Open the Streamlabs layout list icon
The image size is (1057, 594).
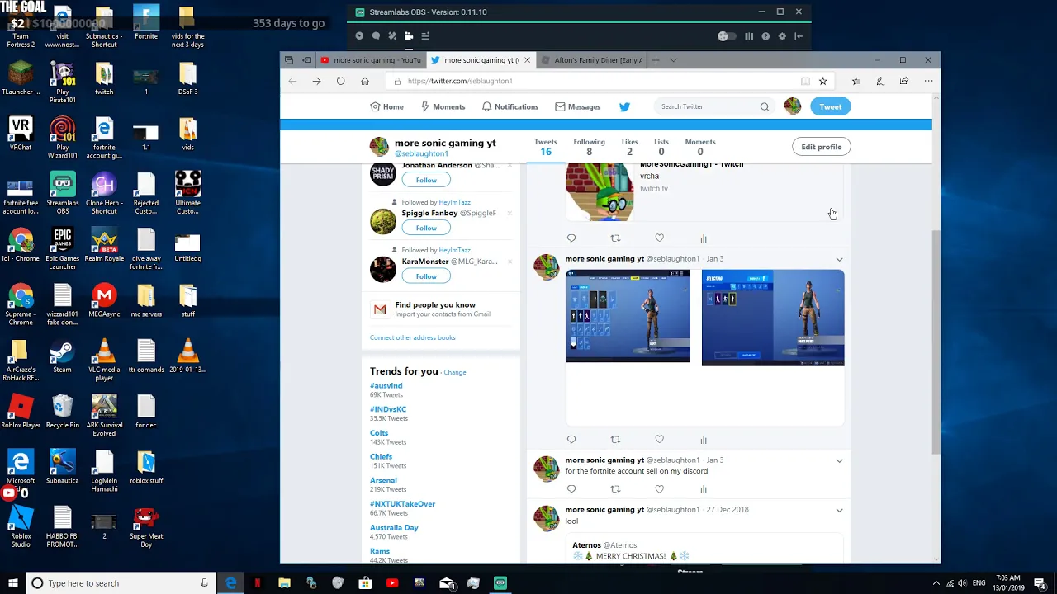click(425, 35)
